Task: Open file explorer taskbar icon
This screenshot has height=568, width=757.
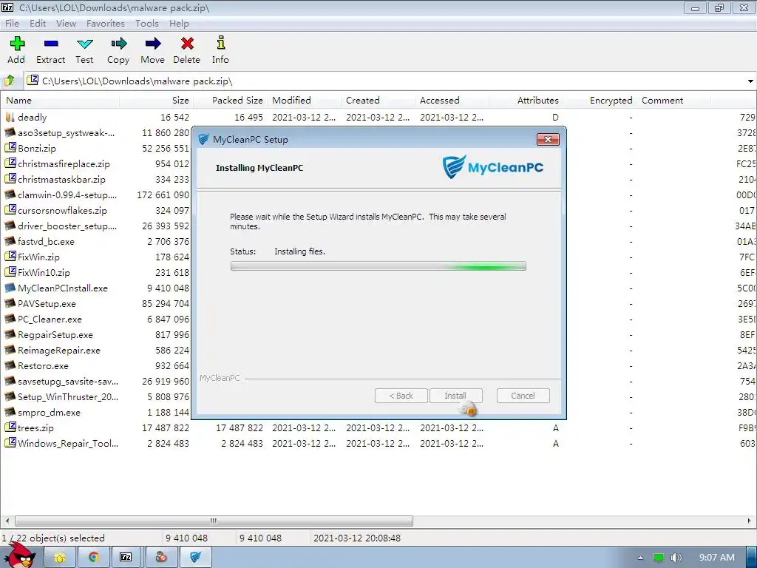Action: click(x=60, y=558)
